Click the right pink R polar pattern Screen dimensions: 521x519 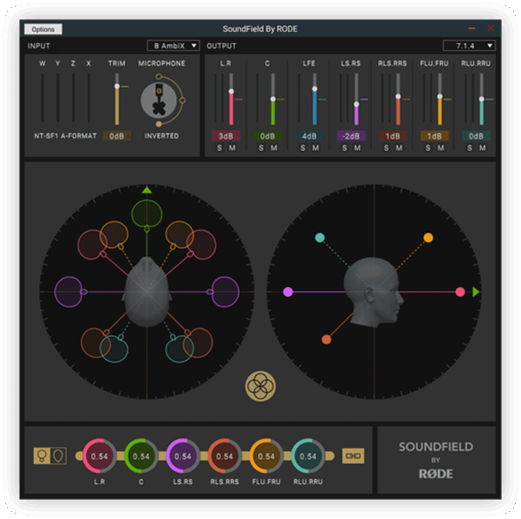coord(201,245)
